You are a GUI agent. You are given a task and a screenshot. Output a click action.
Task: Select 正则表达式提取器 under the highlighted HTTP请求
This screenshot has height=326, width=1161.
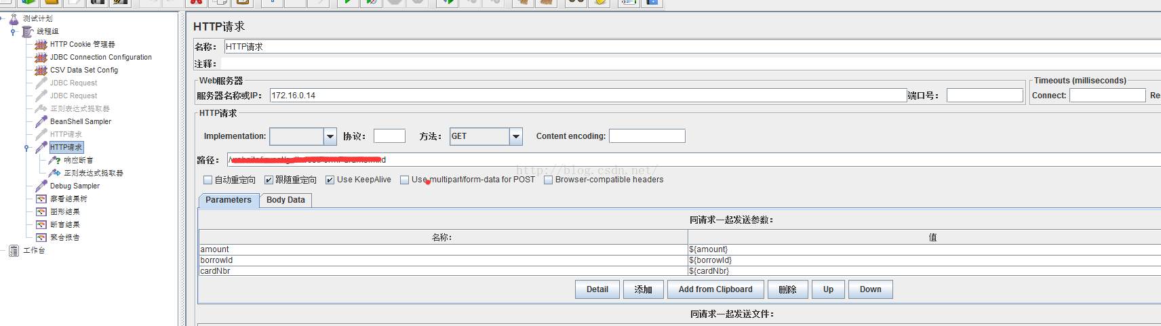click(x=94, y=173)
